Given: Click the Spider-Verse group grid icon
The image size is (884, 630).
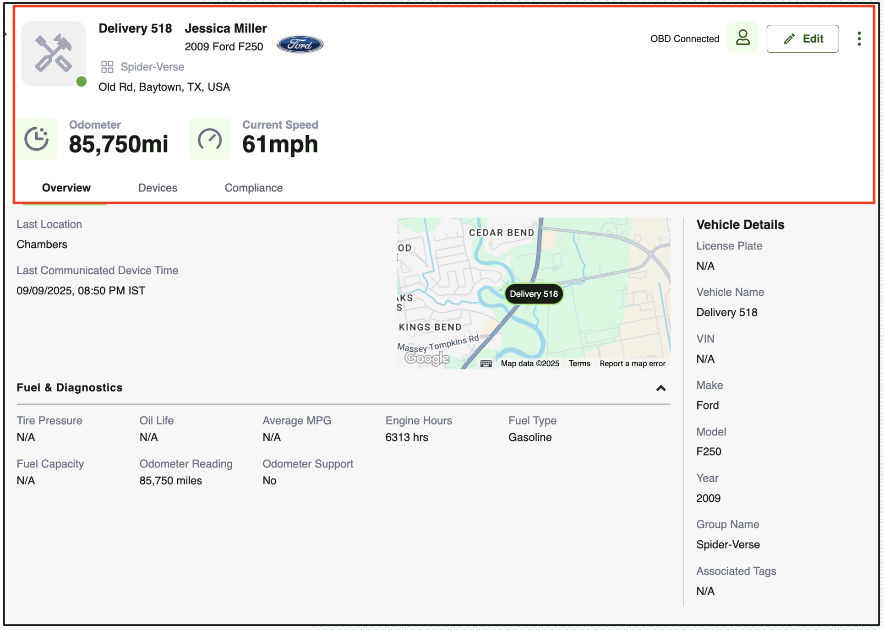Looking at the screenshot, I should click(x=107, y=67).
